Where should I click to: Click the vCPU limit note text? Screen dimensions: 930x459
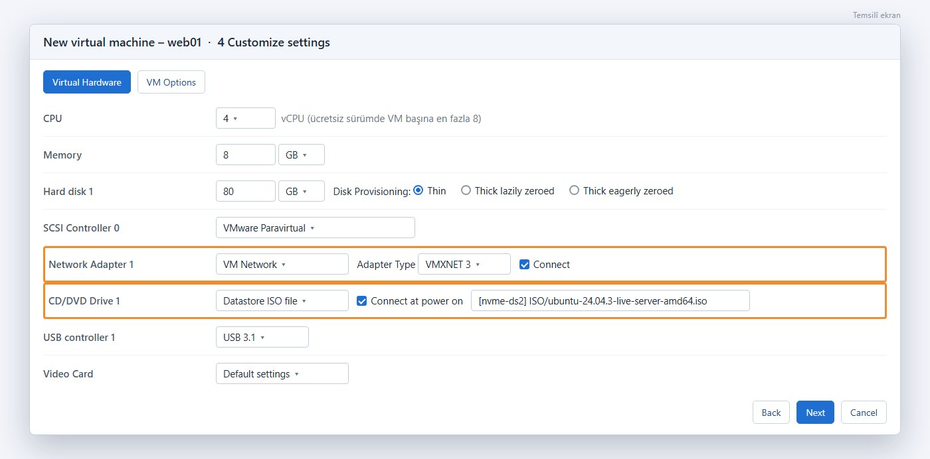[381, 118]
